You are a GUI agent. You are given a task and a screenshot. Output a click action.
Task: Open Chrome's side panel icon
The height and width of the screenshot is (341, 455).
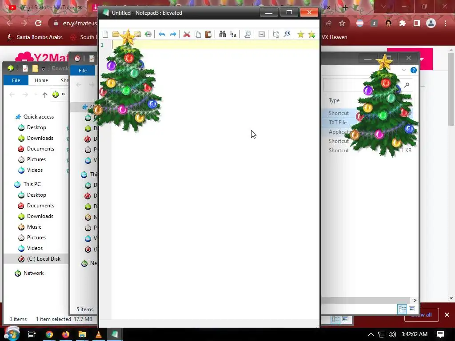click(x=417, y=23)
